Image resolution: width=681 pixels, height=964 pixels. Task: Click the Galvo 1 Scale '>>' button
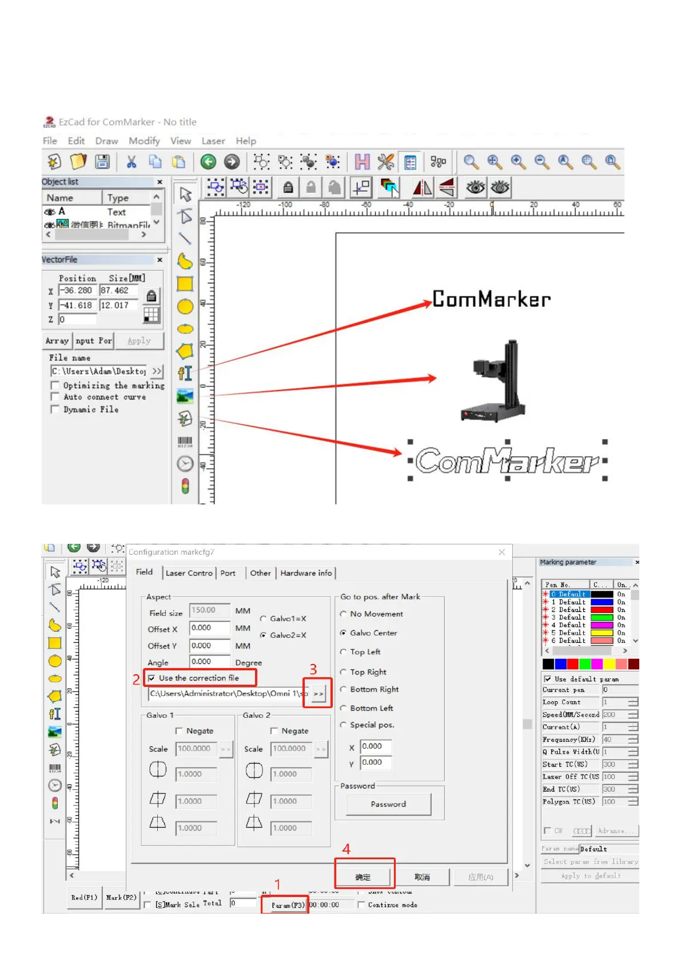coord(226,749)
